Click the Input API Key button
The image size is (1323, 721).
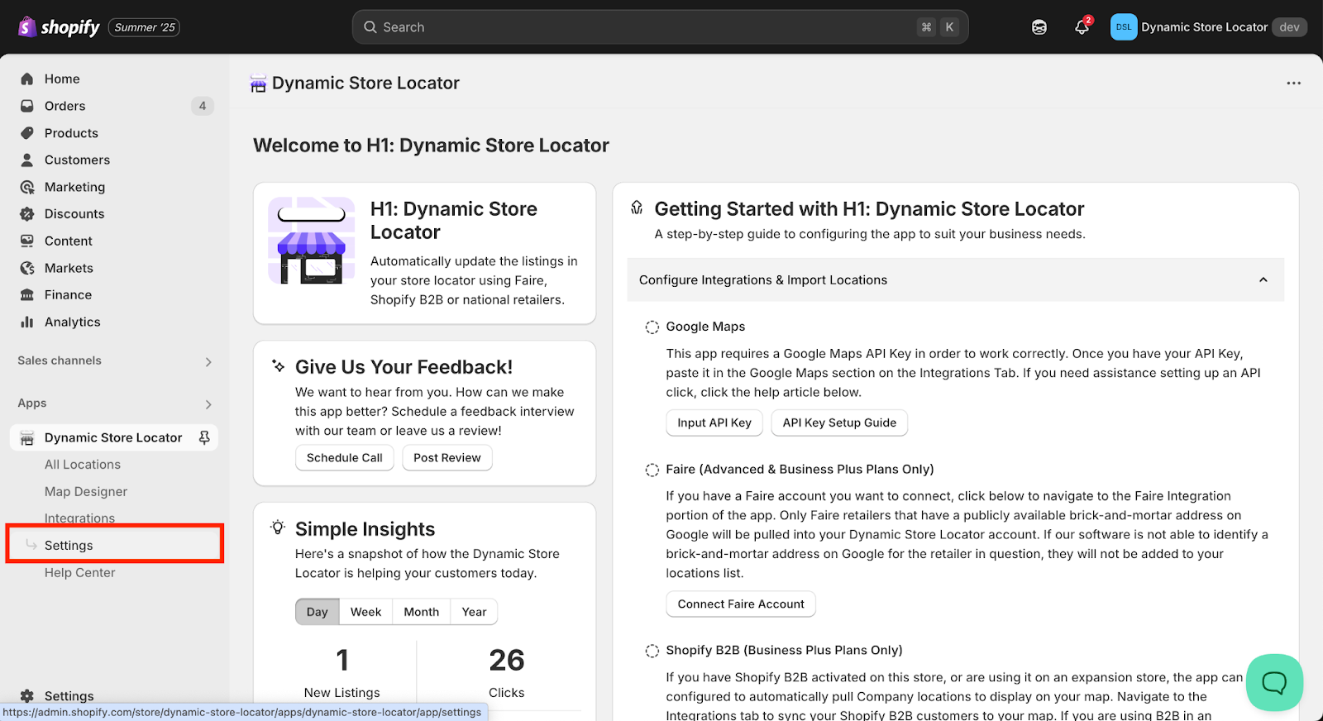714,423
